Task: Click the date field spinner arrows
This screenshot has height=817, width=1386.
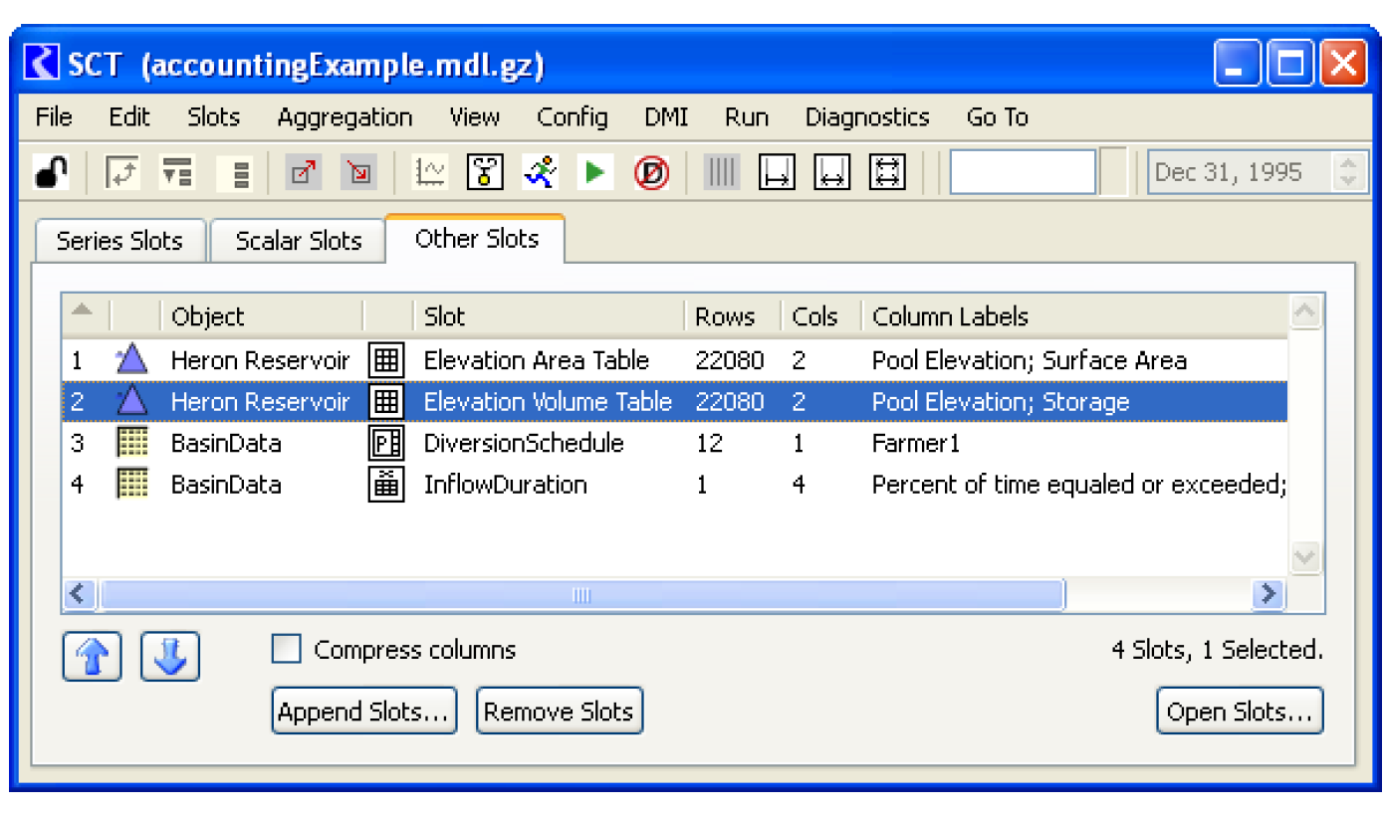Action: pyautogui.click(x=1347, y=173)
